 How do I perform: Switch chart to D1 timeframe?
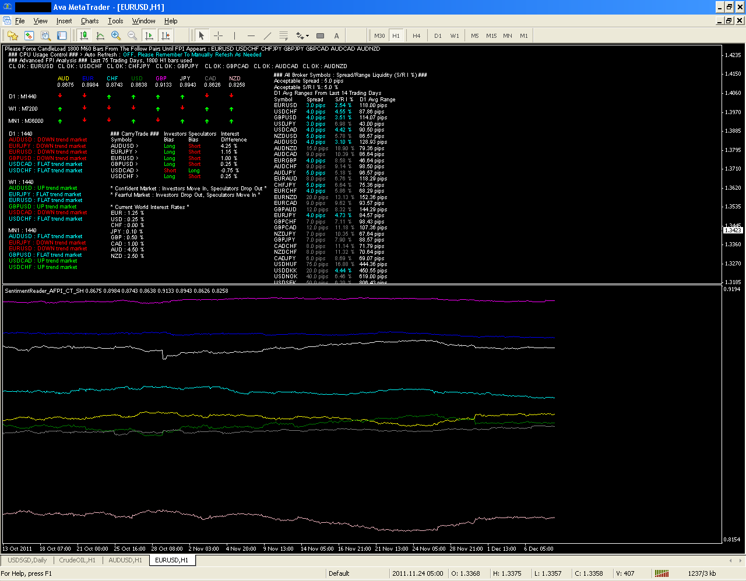pos(438,36)
